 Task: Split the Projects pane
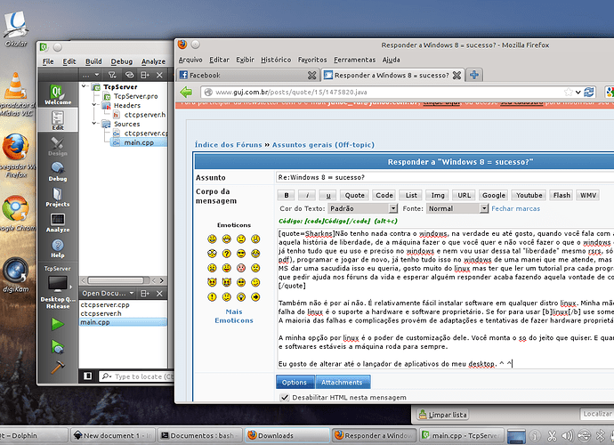145,75
